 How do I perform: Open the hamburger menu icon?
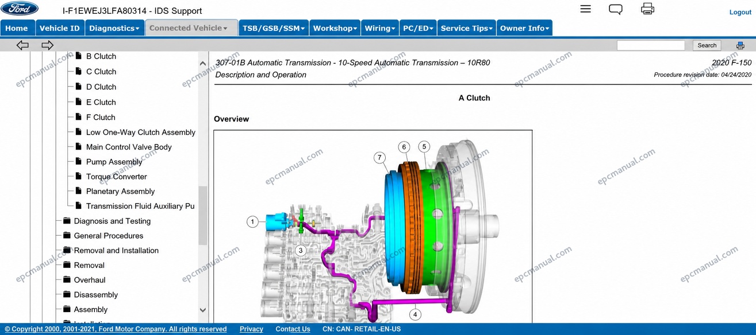point(585,9)
